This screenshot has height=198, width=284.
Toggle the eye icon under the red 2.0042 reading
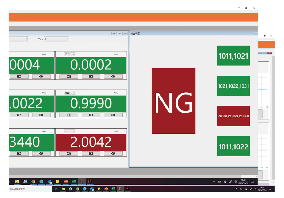113,154
